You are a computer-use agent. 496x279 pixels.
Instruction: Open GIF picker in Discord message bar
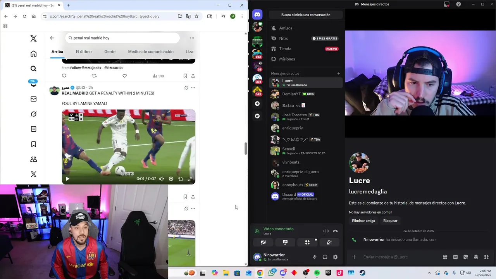(x=455, y=257)
